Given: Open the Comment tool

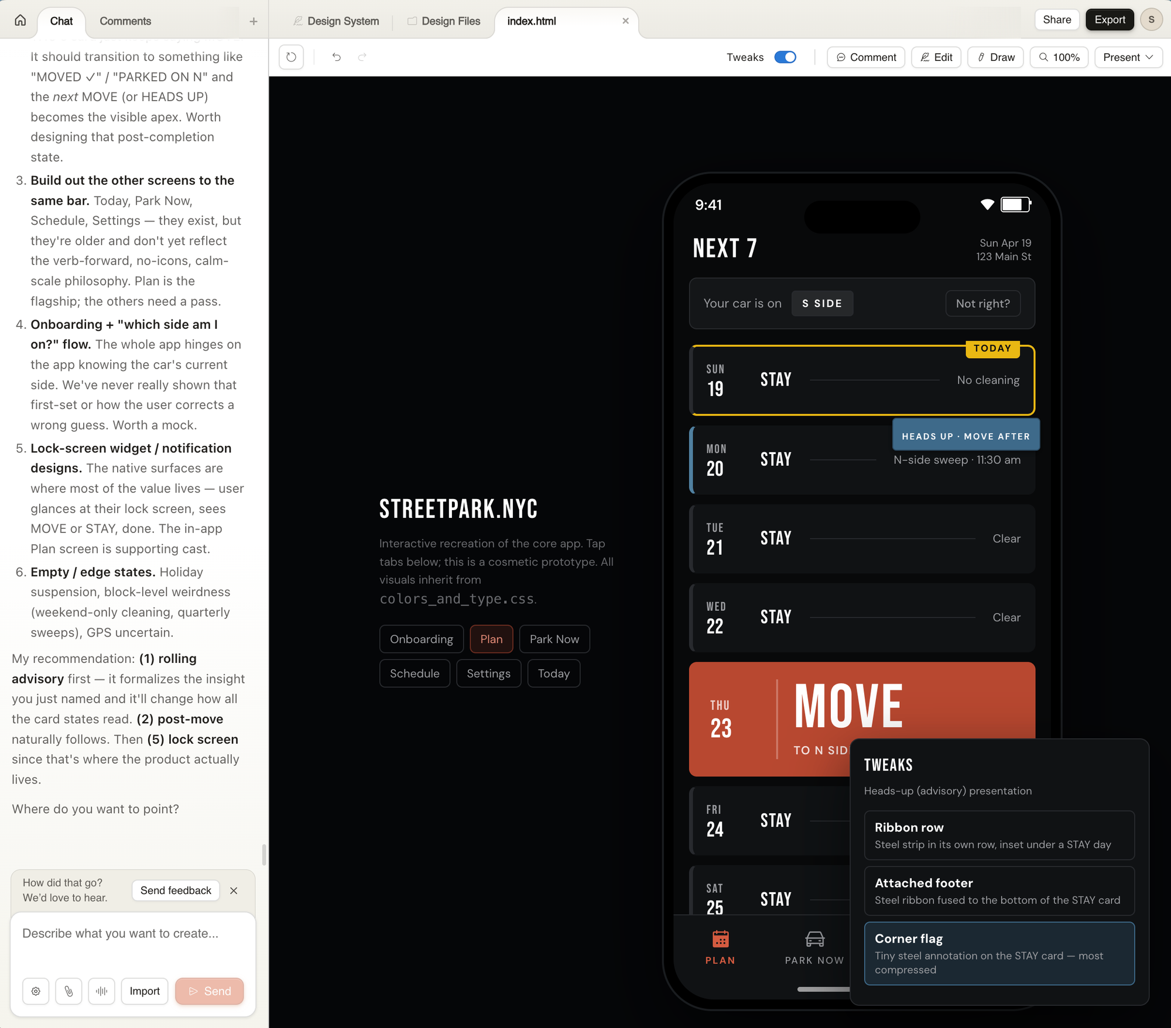Looking at the screenshot, I should click(x=865, y=57).
